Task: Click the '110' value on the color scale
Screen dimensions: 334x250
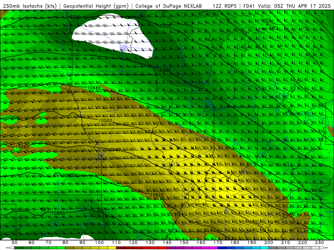Action: pos(116,242)
